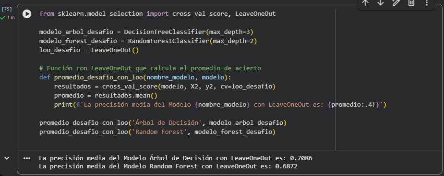
Task: Click the call with 'Random Forest' argument
Action: pyautogui.click(x=157, y=132)
